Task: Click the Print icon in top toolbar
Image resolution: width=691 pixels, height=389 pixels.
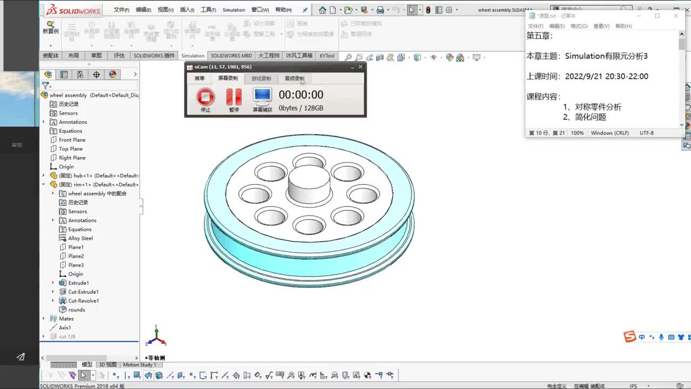Action: click(380, 10)
